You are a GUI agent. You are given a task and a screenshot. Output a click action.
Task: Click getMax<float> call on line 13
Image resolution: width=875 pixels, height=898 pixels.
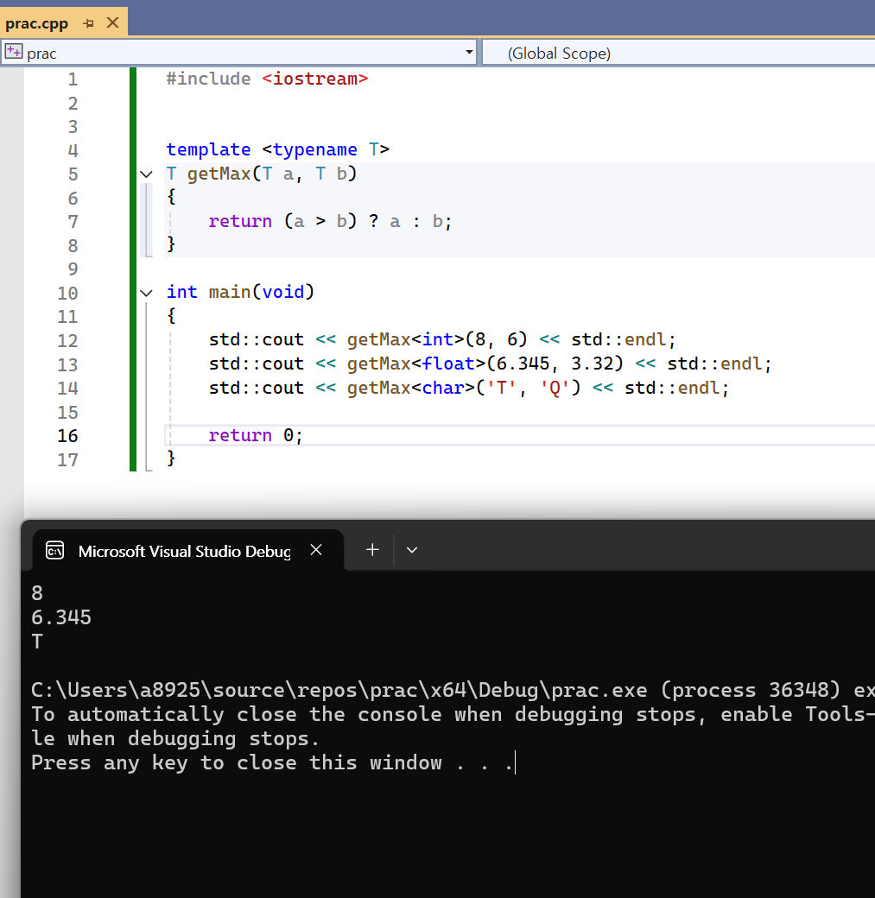point(485,364)
